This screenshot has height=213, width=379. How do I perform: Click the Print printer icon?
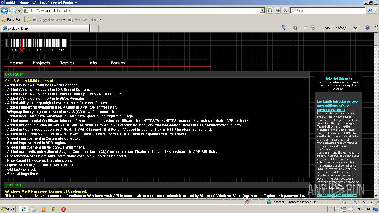point(313,28)
